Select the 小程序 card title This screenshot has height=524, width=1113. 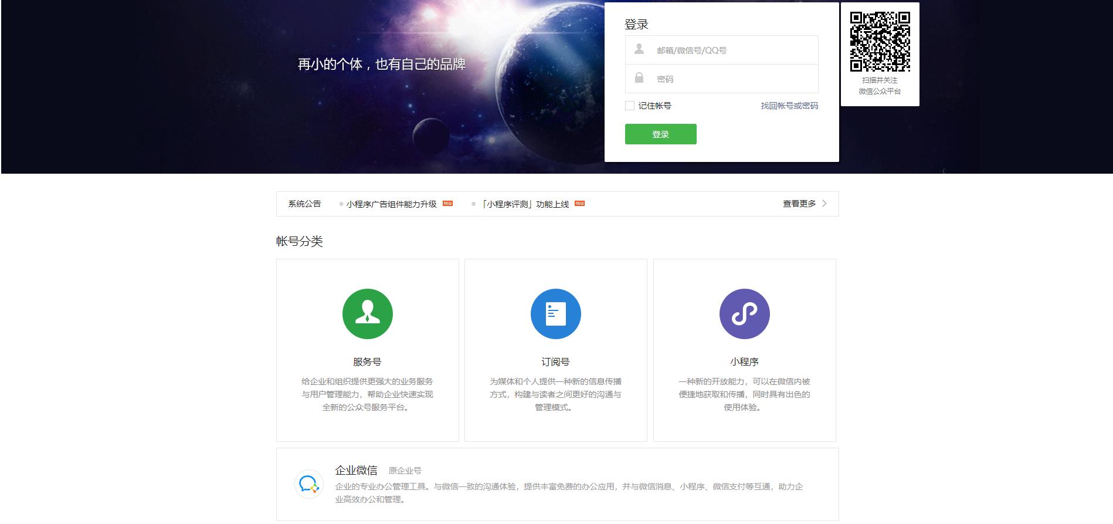[744, 362]
